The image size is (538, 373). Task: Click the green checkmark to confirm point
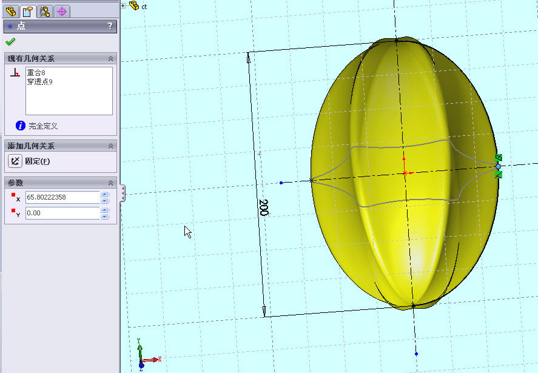point(10,42)
